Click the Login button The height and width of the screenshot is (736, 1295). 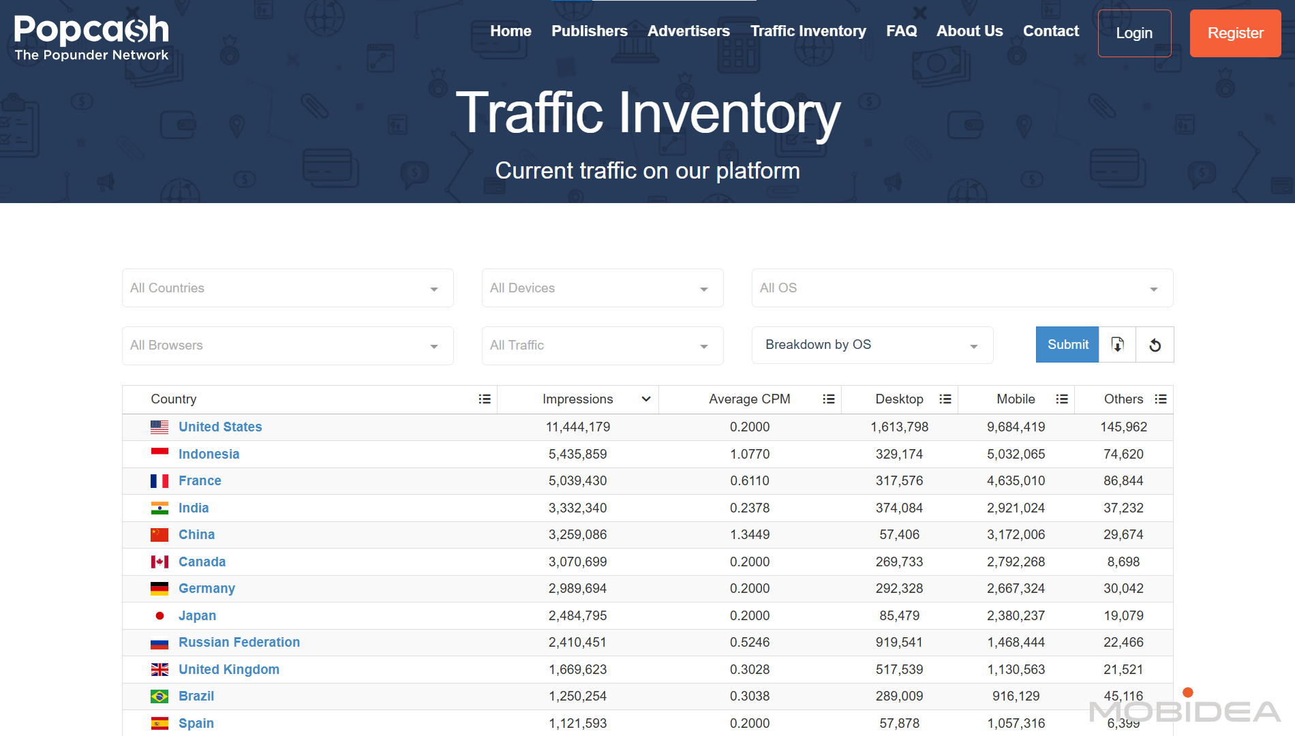click(1134, 33)
